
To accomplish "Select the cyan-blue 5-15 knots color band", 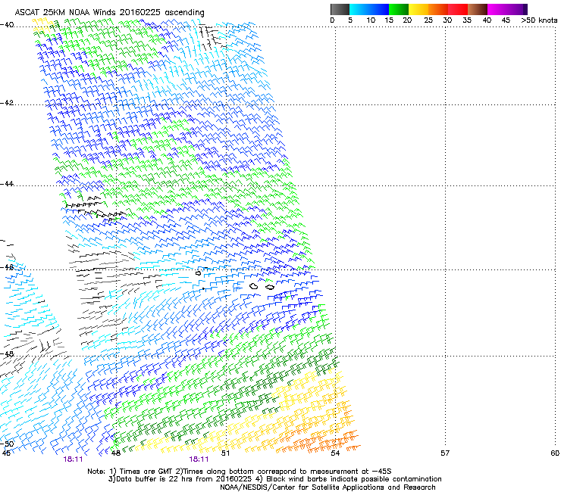I will [369, 9].
